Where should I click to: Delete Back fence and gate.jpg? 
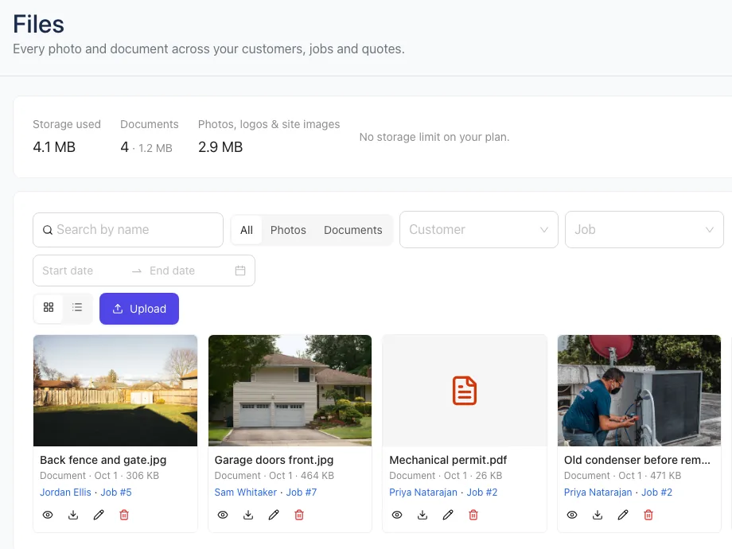click(x=124, y=515)
